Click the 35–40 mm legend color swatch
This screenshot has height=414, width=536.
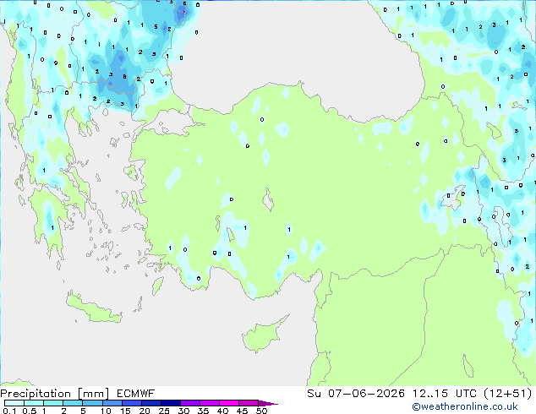click(x=209, y=403)
